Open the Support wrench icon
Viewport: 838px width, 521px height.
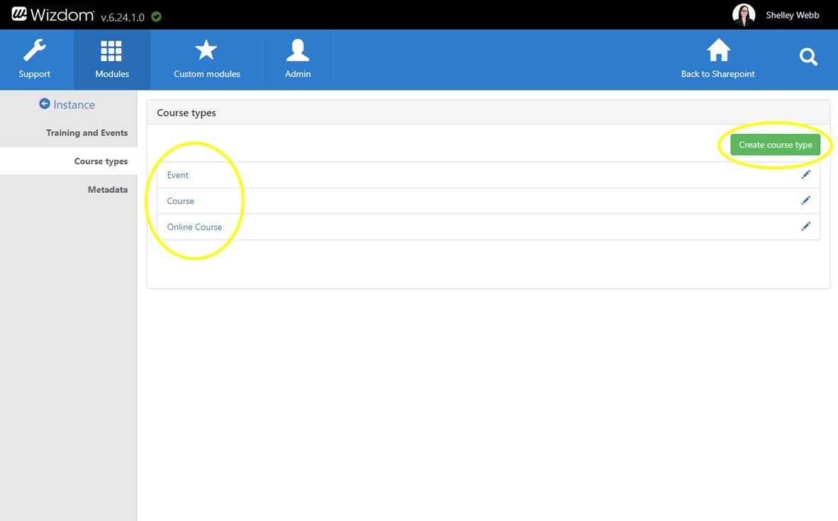point(34,52)
